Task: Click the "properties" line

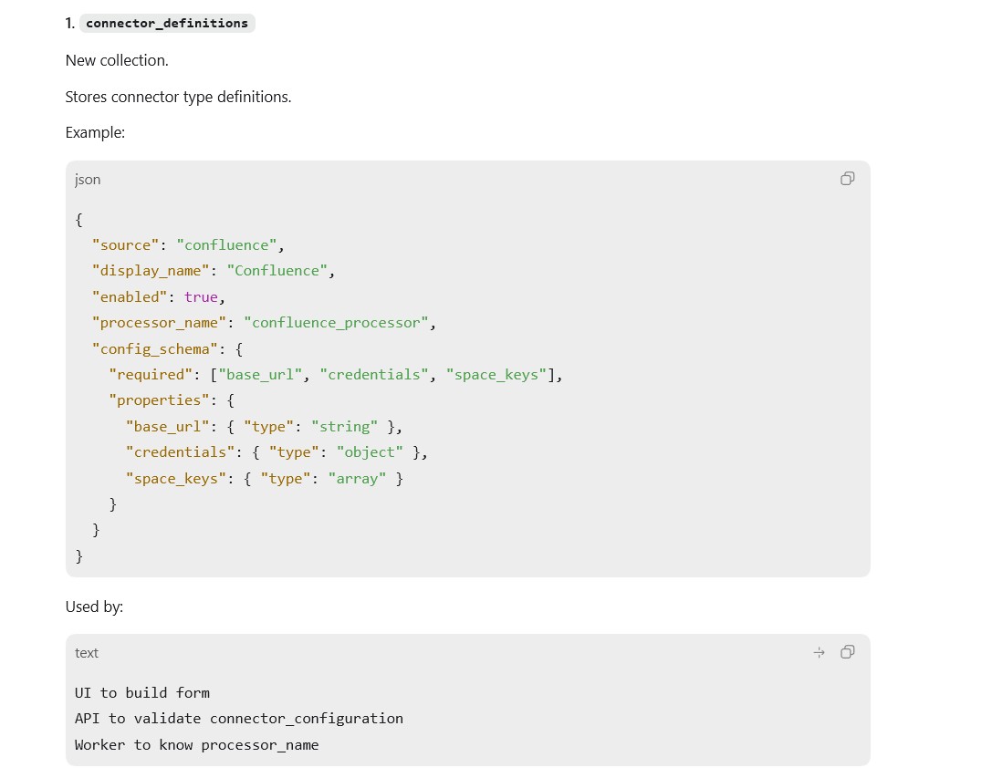Action: coord(172,400)
